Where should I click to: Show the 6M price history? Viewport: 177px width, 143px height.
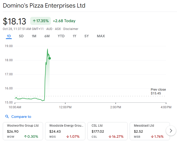[47, 36]
